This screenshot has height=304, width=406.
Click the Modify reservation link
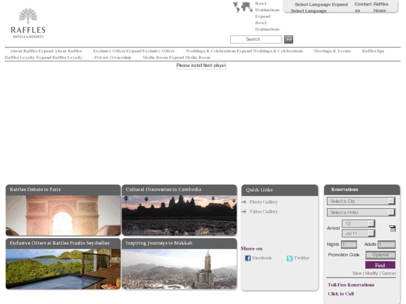coord(371,273)
